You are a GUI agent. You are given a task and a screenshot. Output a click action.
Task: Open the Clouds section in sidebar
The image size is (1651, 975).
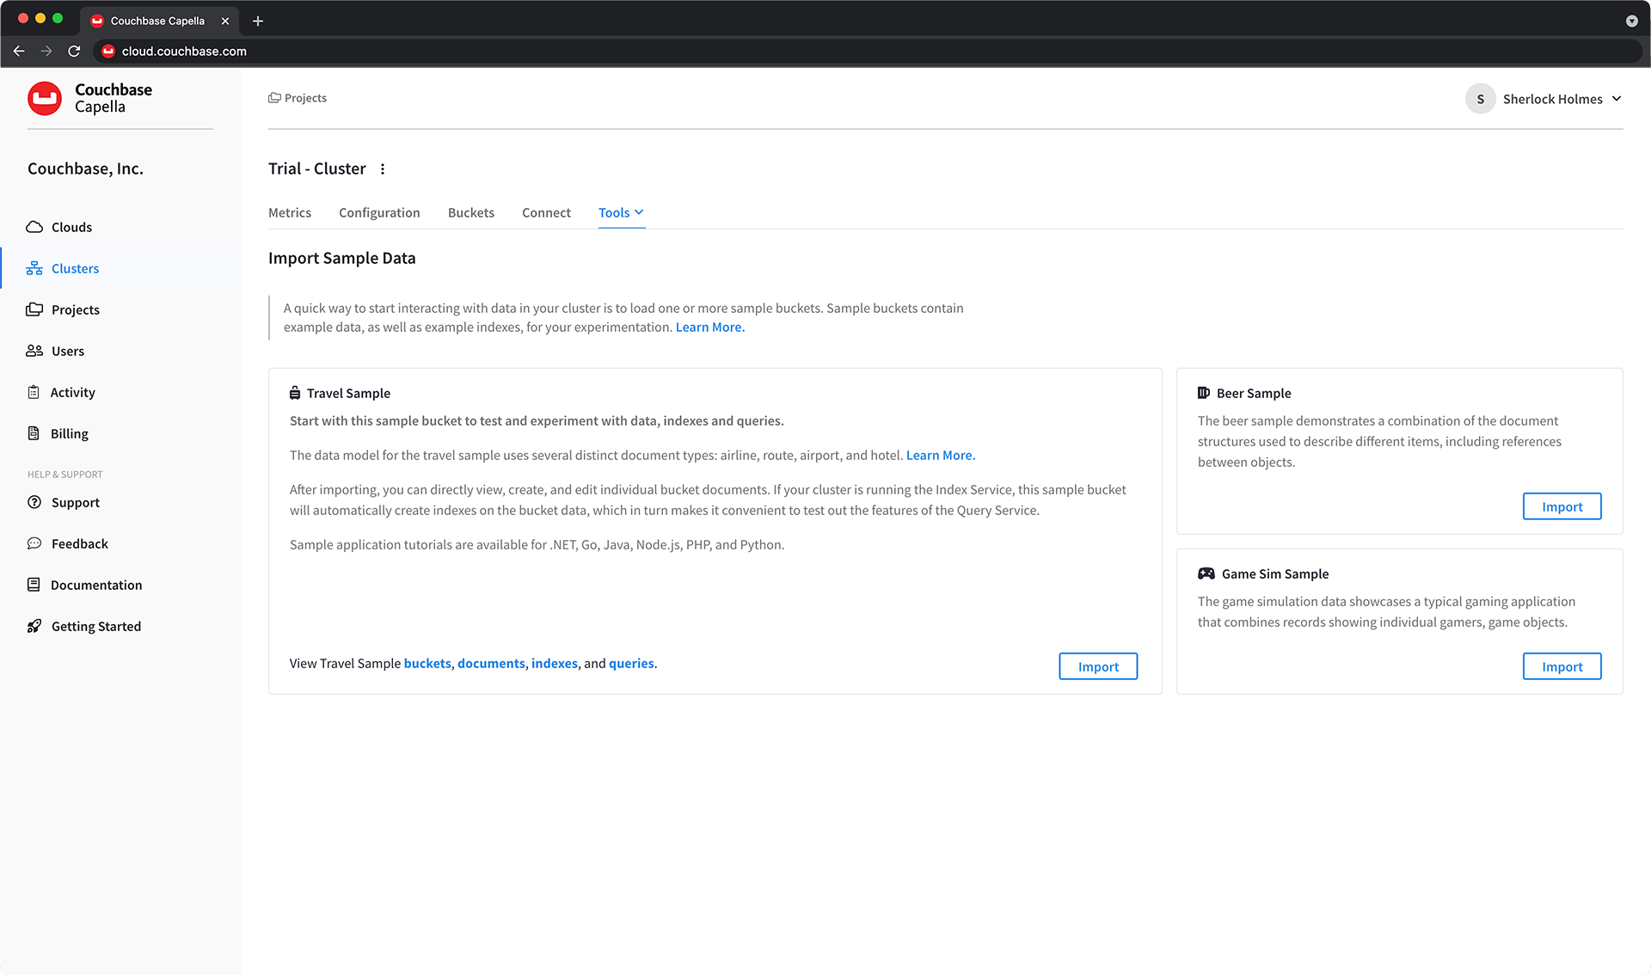point(34,227)
